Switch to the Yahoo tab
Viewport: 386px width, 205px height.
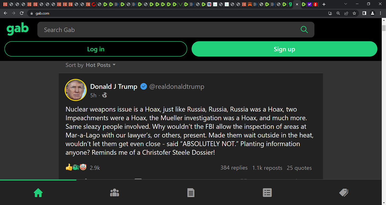(309, 5)
